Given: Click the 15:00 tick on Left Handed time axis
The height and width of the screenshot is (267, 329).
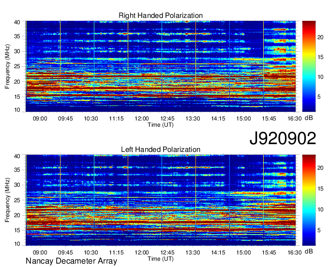Looking at the screenshot, I should (243, 252).
